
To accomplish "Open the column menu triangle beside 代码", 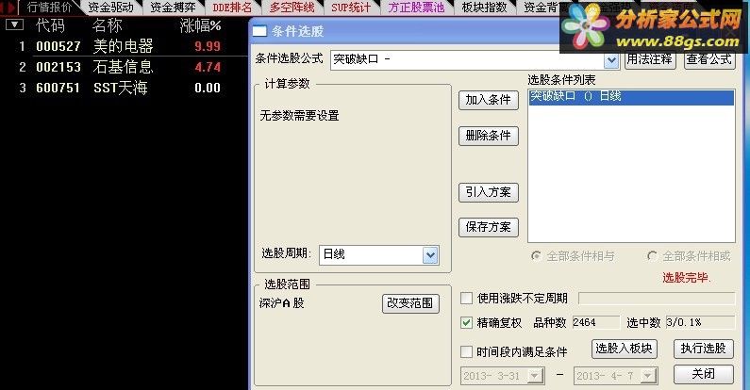I will tap(15, 24).
